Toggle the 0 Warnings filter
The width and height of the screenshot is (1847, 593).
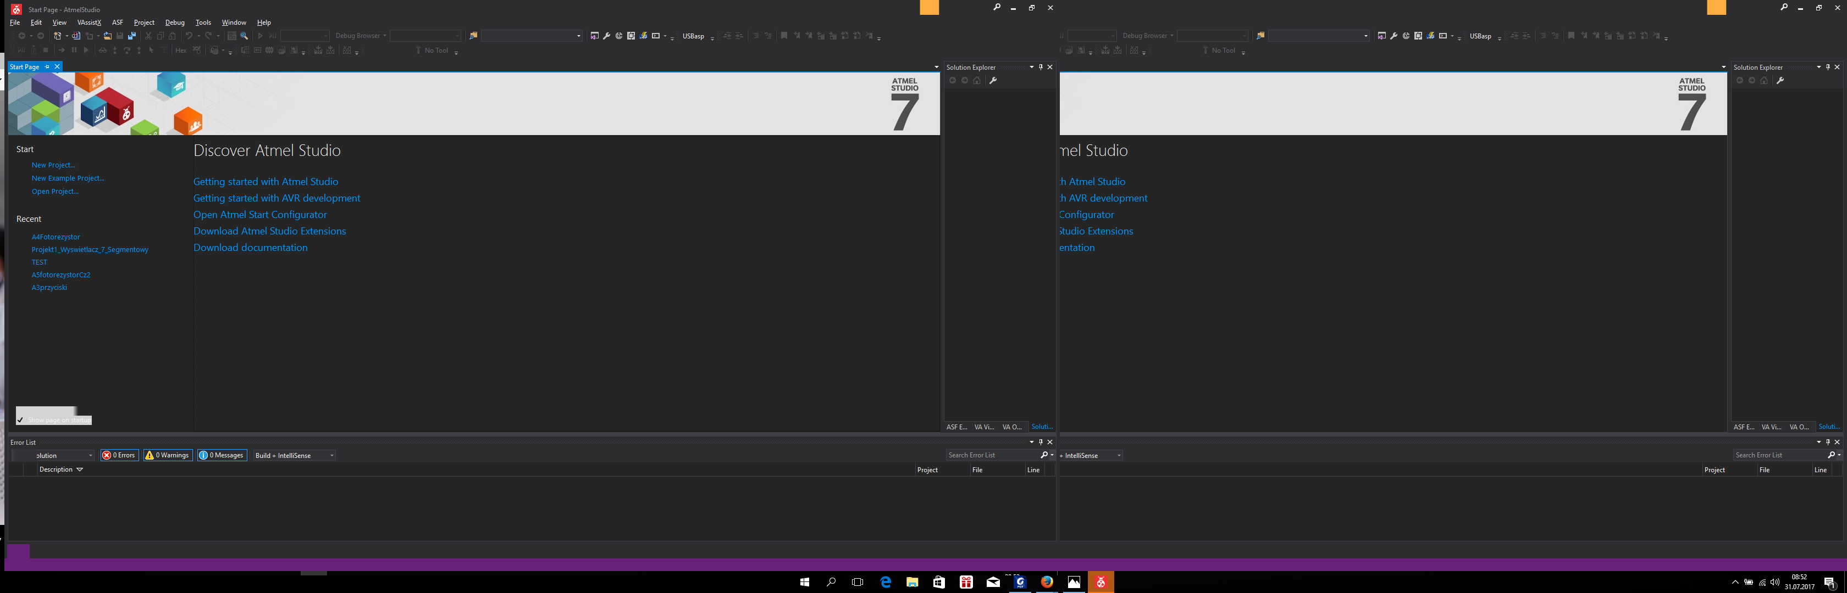click(168, 456)
